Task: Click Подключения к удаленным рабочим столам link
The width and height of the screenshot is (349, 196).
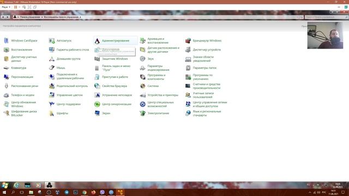Action: (x=70, y=76)
